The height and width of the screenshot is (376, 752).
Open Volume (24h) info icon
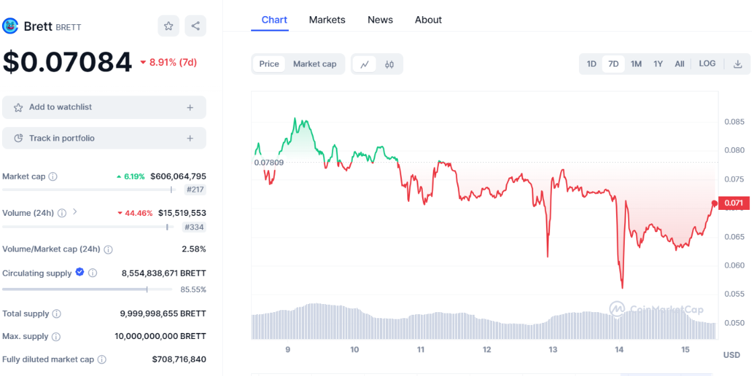(62, 213)
